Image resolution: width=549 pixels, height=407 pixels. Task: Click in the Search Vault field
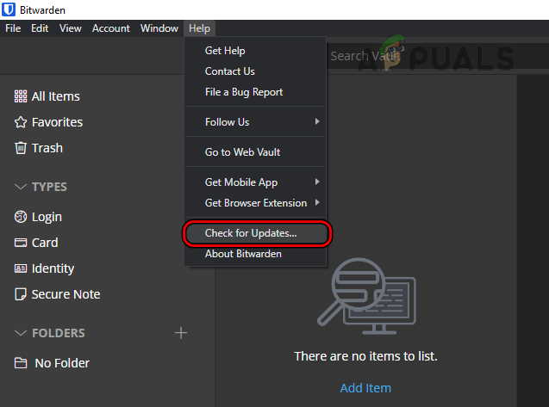[438, 56]
